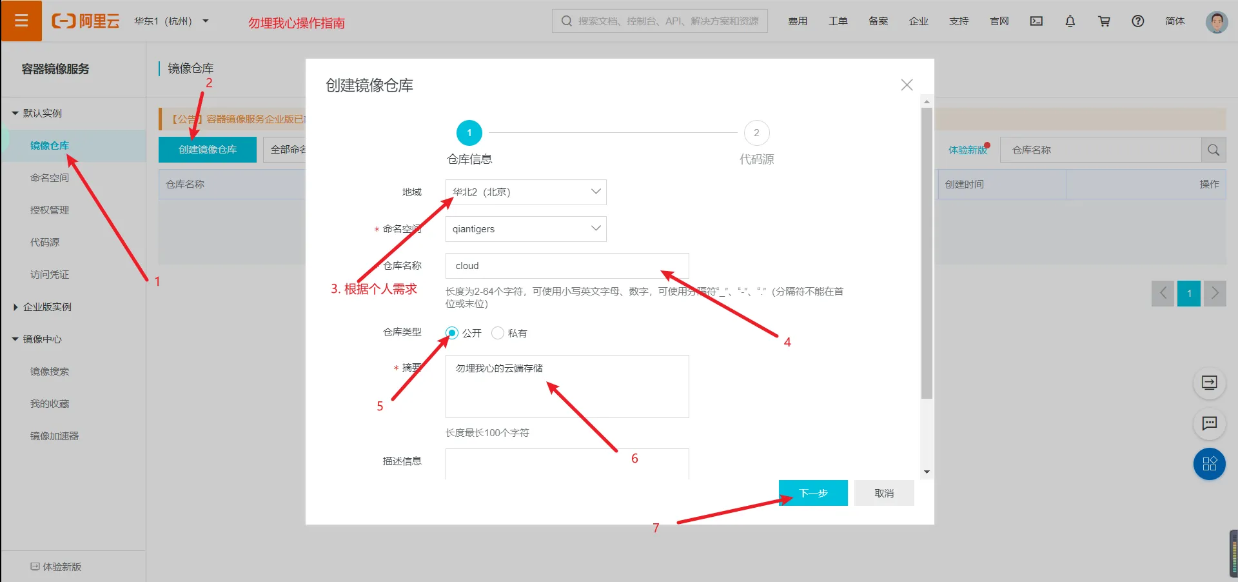Click the 下一步 button

(x=813, y=493)
